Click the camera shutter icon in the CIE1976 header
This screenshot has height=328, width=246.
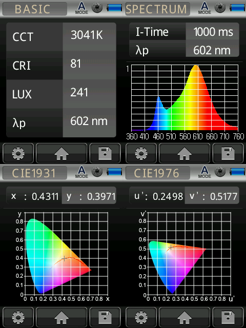220,172
